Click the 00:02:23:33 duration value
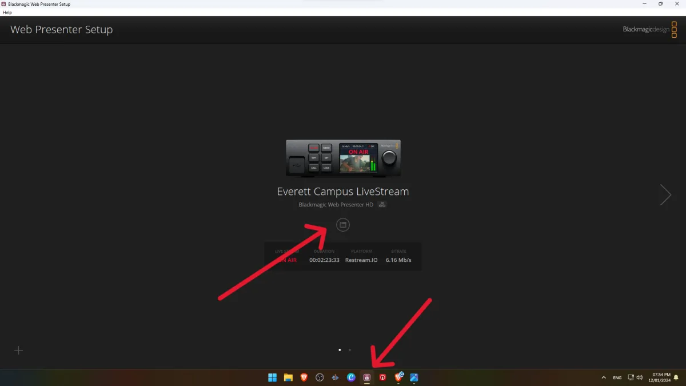The height and width of the screenshot is (386, 686). [324, 260]
